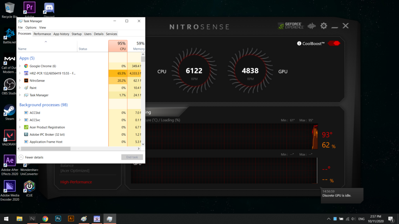Switch to the Services tab
The height and width of the screenshot is (224, 399).
tap(111, 34)
